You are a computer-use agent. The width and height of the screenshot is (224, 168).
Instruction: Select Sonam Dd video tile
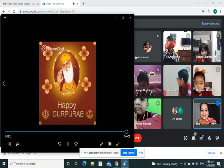[177, 80]
